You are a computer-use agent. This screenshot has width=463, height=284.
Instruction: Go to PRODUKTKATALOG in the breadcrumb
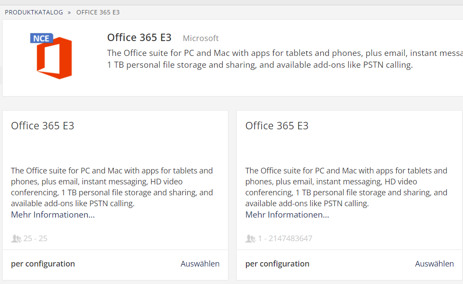click(x=34, y=12)
